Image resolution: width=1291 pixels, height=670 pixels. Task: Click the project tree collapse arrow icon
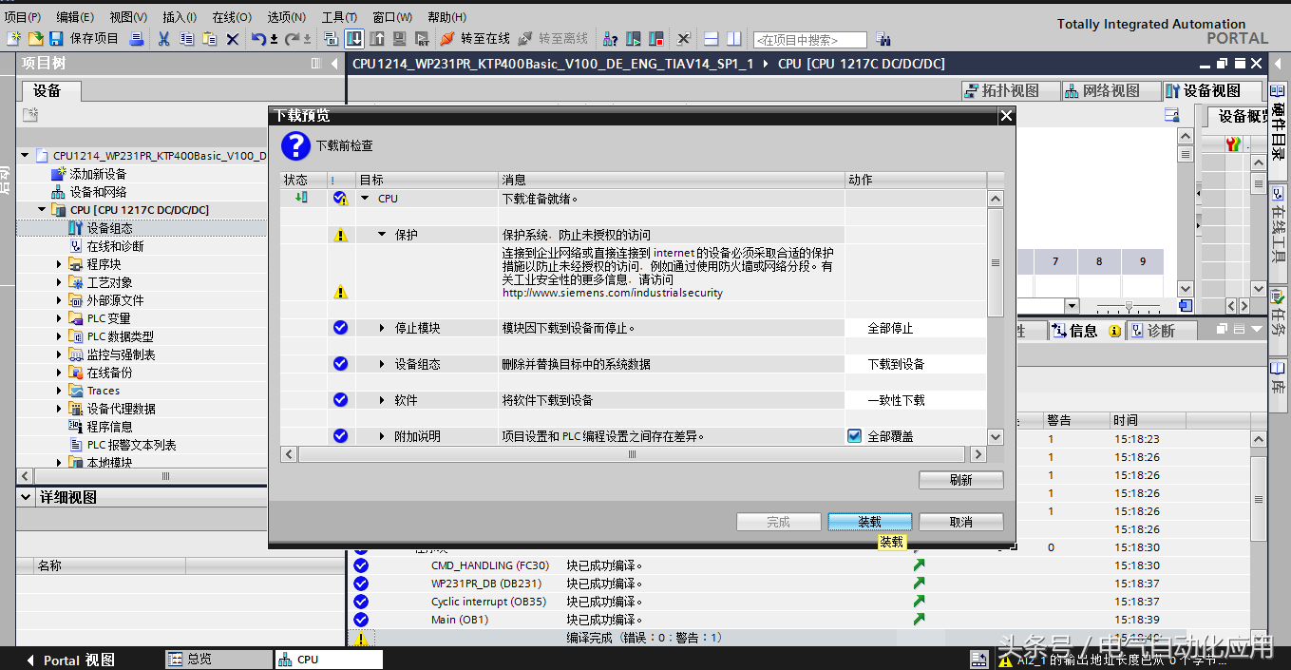pos(333,64)
